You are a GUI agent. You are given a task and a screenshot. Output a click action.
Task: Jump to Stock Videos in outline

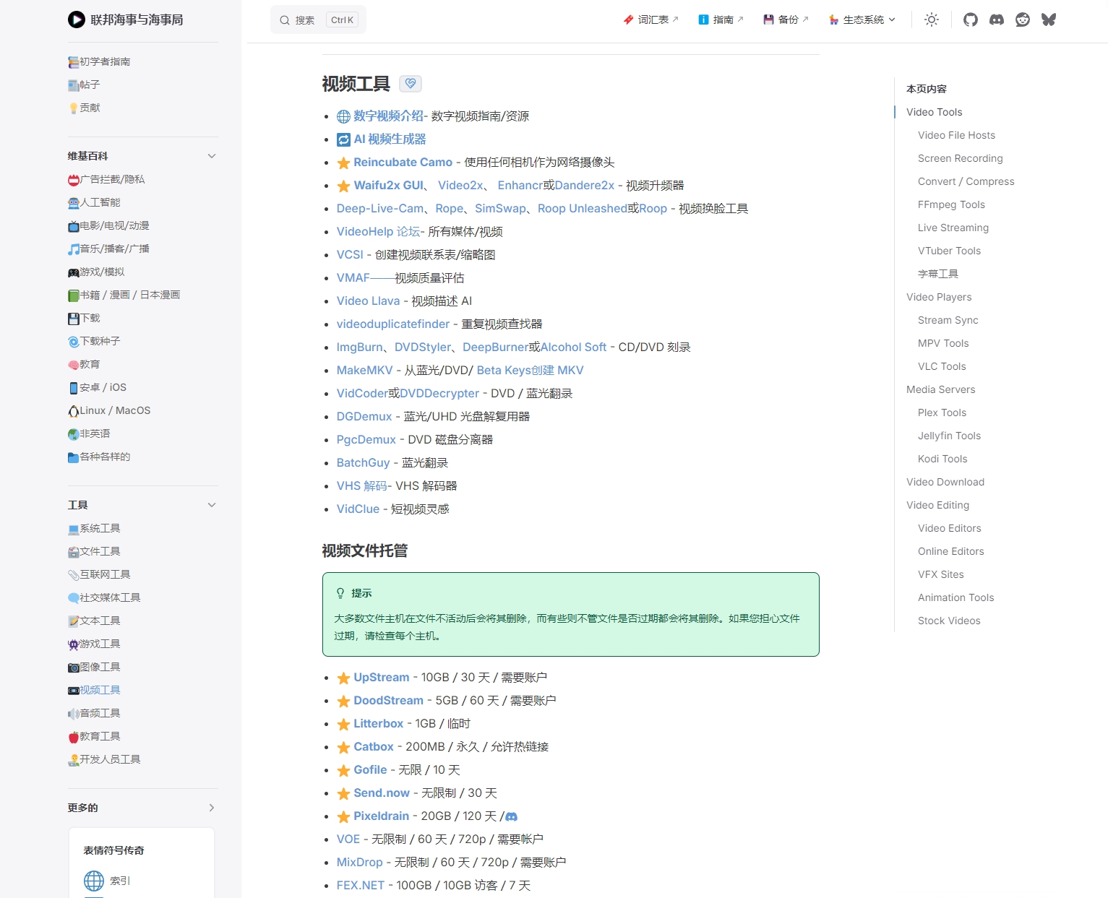[949, 621]
